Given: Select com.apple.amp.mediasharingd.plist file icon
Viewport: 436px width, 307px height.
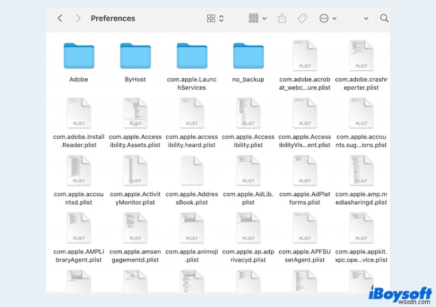Looking at the screenshot, I should (361, 170).
